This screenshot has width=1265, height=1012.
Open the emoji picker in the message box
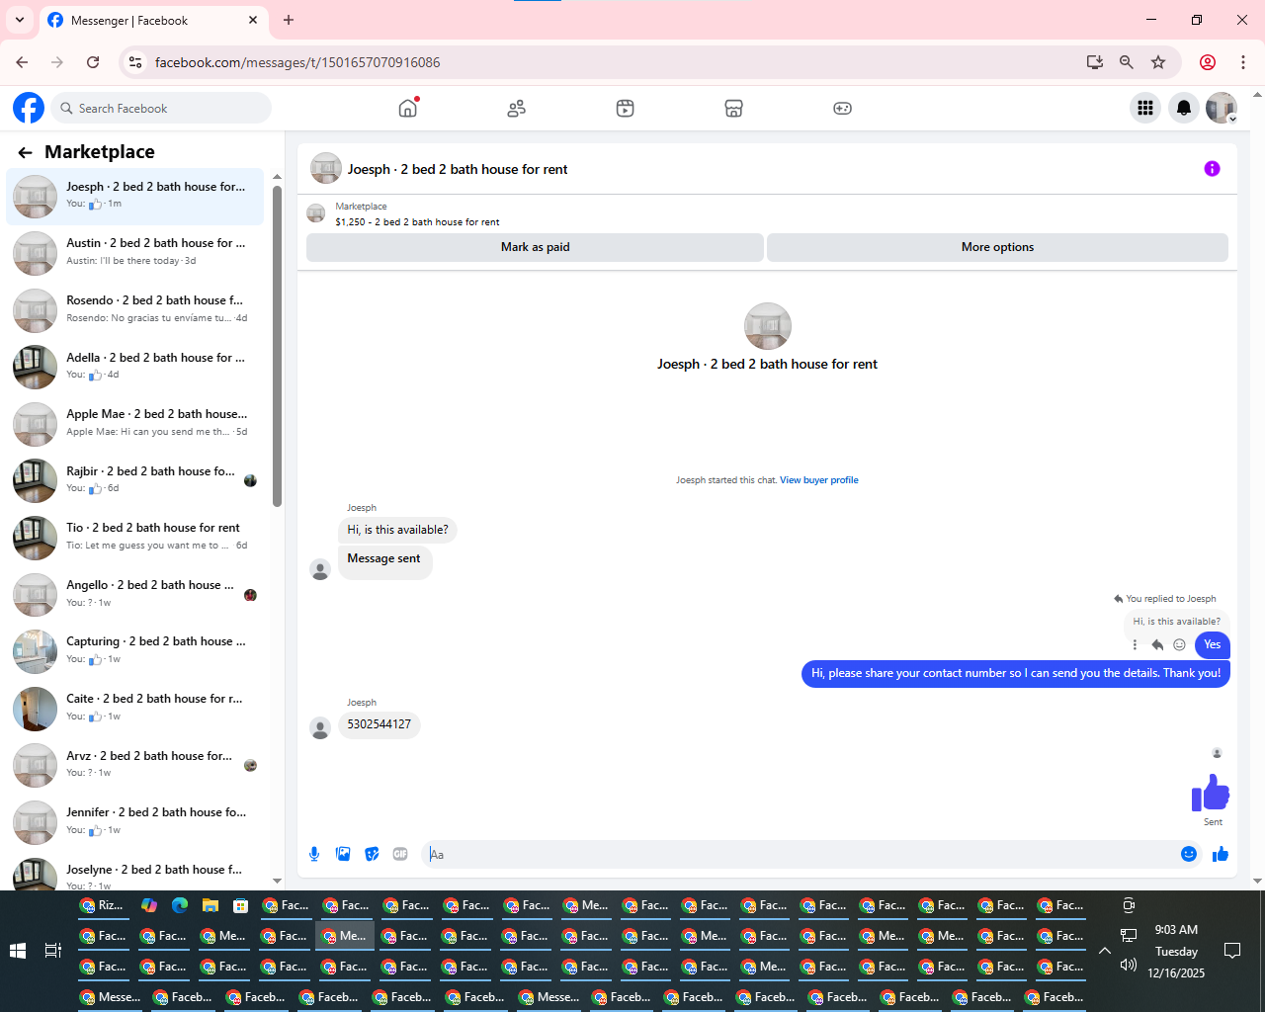1189,854
